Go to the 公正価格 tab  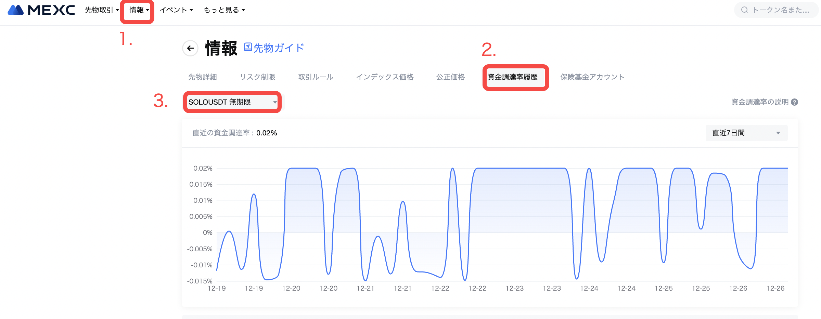point(450,77)
